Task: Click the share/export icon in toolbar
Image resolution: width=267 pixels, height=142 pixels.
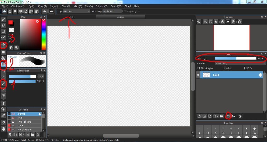Action: pos(10,11)
